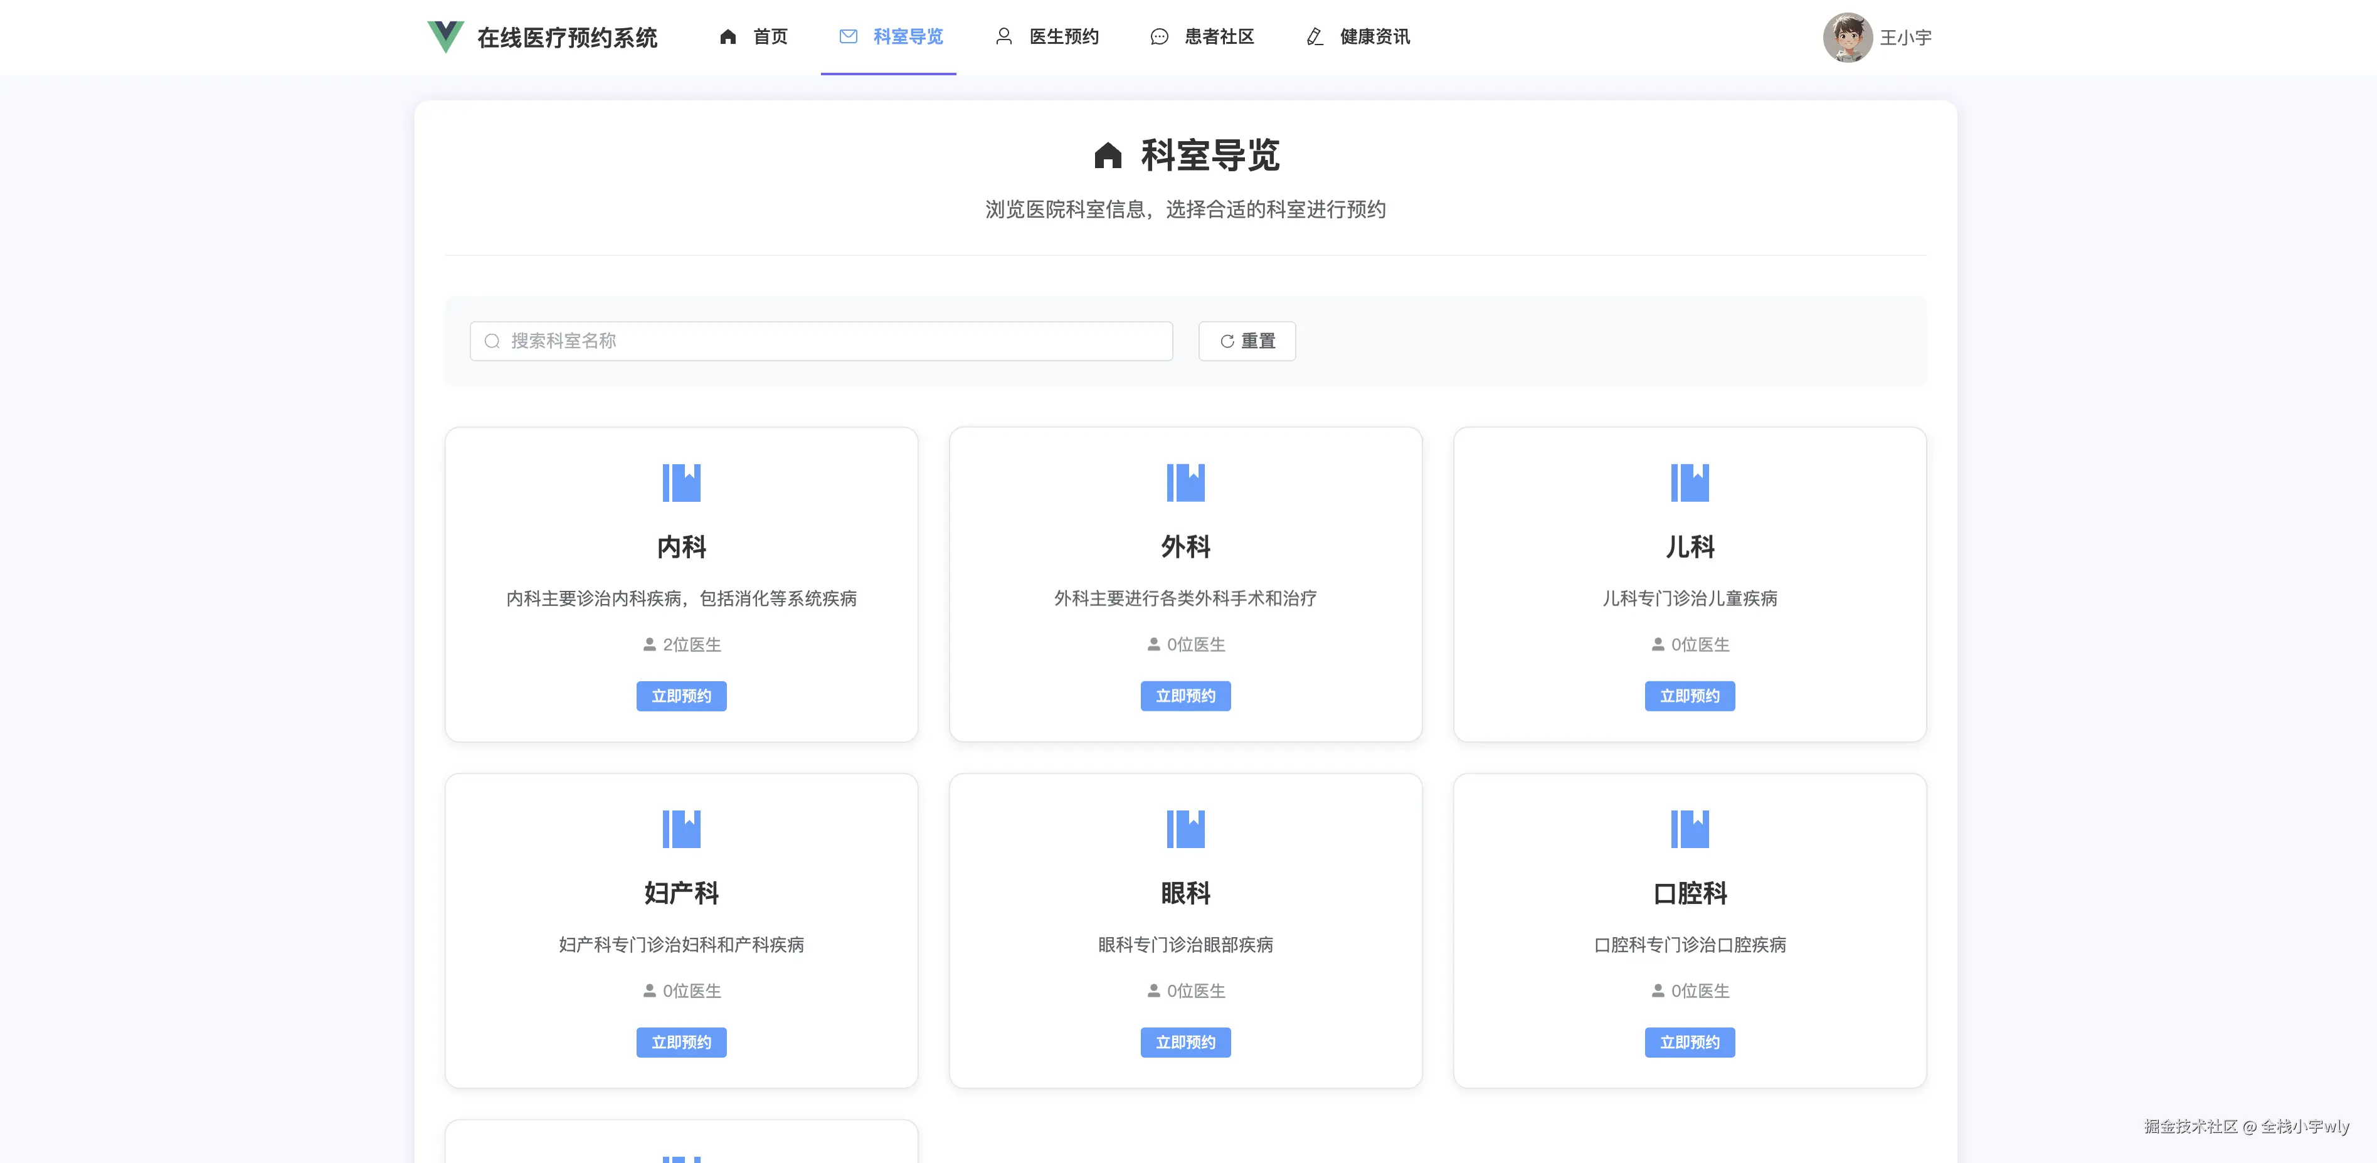
Task: Click the department icon on the 眼科 card
Action: (x=1186, y=829)
